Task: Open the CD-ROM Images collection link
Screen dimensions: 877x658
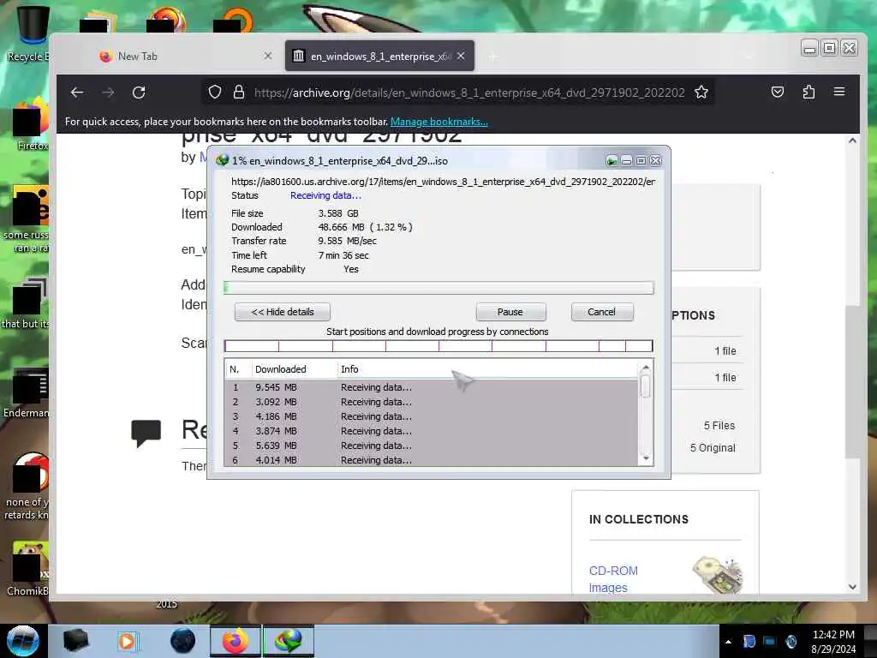Action: [613, 579]
